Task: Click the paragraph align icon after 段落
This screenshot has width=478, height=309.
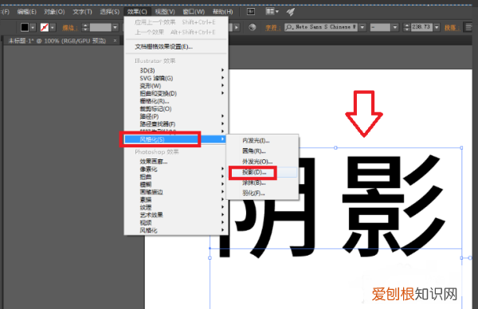Action: pos(469,27)
